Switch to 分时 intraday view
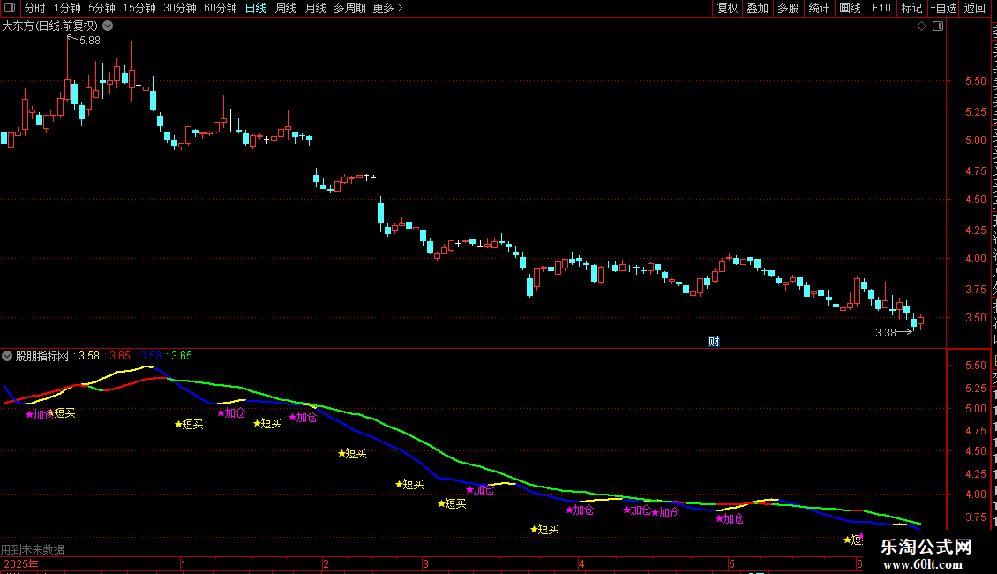Image resolution: width=997 pixels, height=574 pixels. [35, 8]
